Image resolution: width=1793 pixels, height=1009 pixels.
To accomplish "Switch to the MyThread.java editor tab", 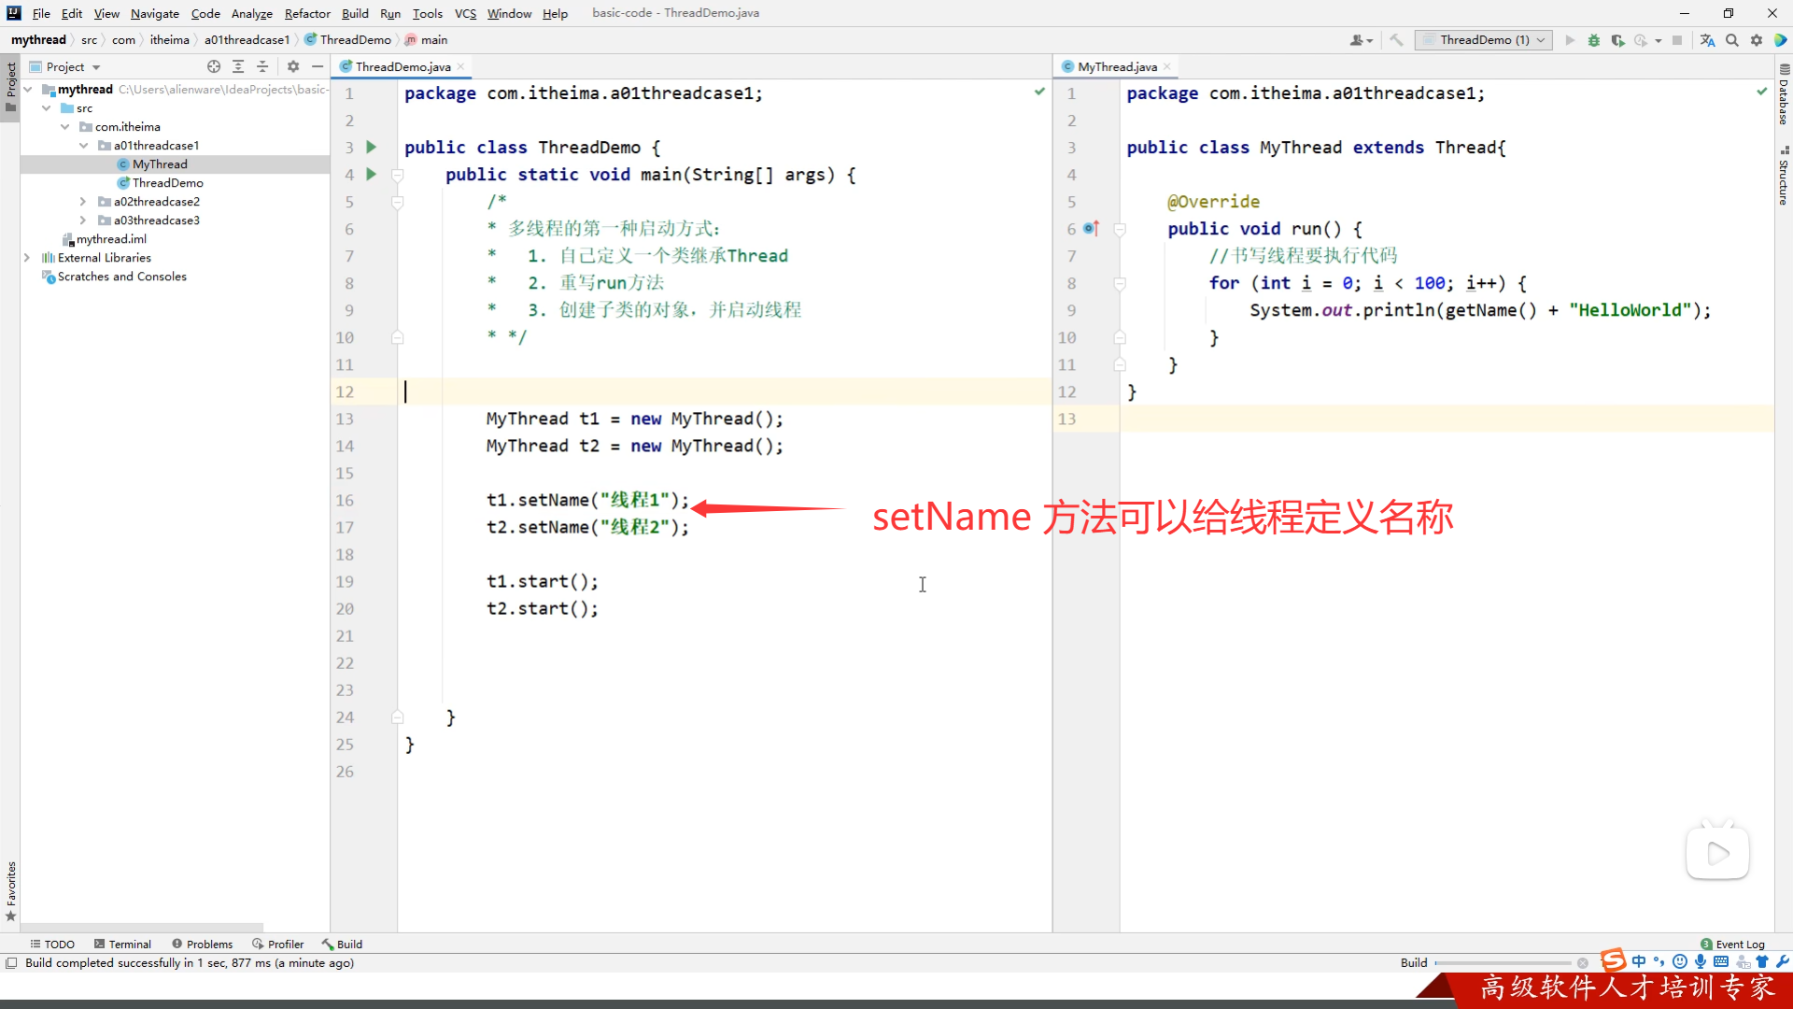I will [1116, 66].
